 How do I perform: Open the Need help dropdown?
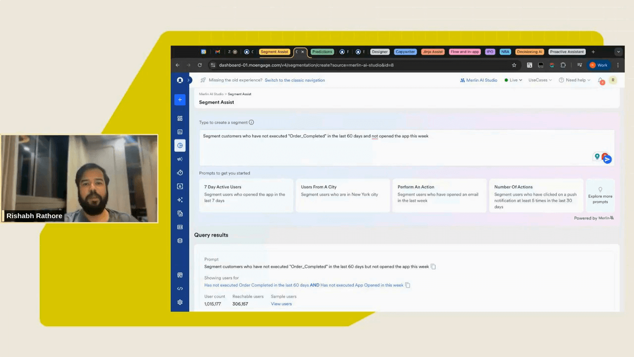575,80
